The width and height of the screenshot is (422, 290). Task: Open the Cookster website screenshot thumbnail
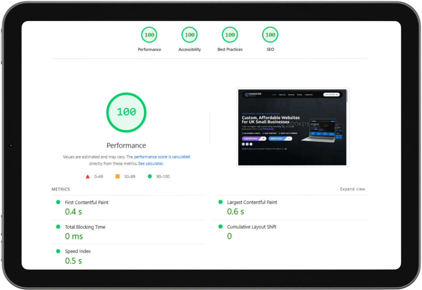tap(293, 127)
